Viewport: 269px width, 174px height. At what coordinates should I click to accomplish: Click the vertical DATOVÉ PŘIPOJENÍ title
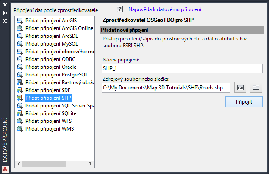click(x=5, y=140)
